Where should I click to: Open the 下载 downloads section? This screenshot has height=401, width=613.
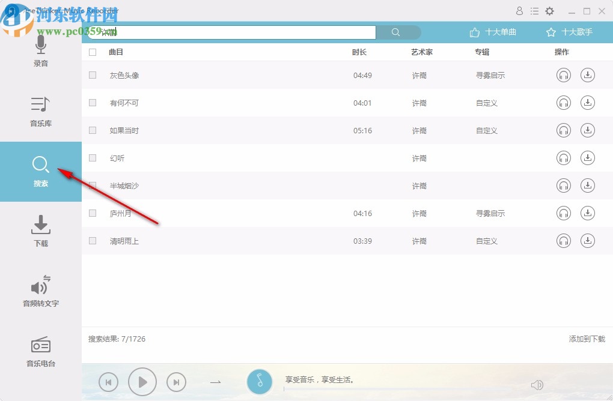pos(40,231)
